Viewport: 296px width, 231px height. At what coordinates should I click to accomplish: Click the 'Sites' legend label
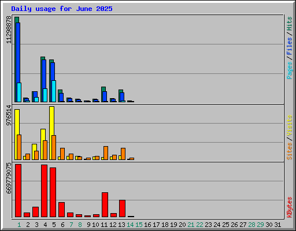pyautogui.click(x=289, y=151)
